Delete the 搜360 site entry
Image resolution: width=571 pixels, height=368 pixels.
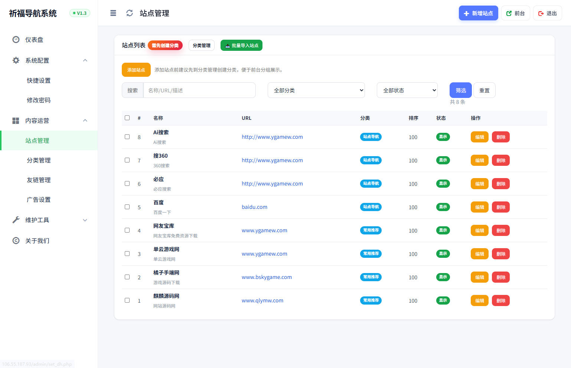point(501,160)
